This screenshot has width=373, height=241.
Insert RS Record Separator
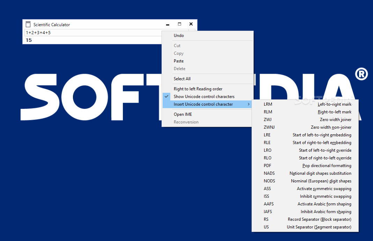(305, 219)
